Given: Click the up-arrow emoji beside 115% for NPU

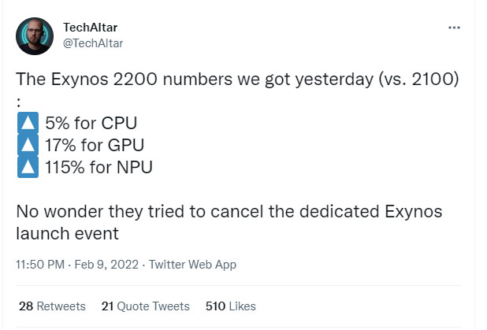Looking at the screenshot, I should tap(28, 165).
